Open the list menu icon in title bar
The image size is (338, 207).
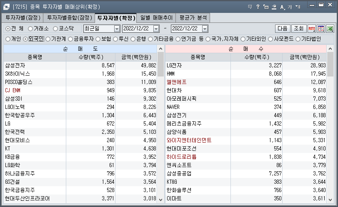298,7
